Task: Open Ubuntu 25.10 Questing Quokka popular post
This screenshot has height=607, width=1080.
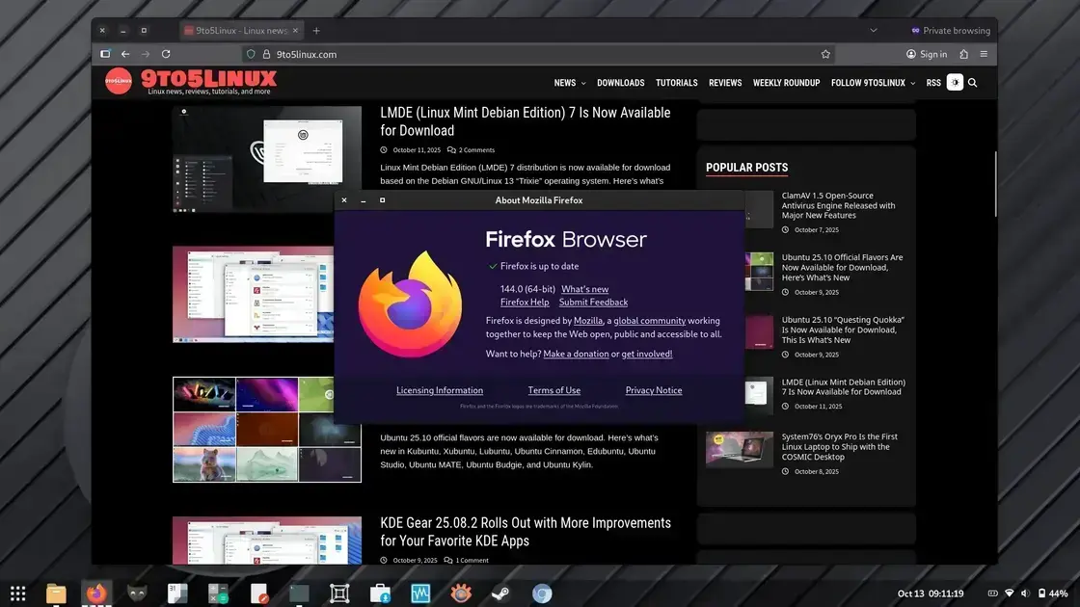Action: pyautogui.click(x=843, y=330)
